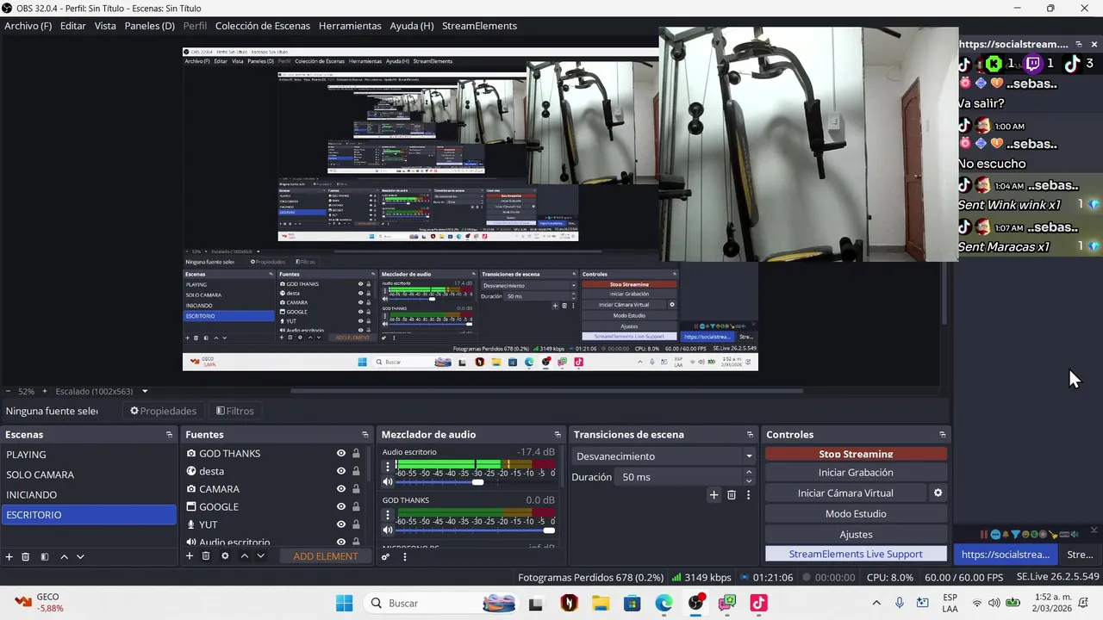Open the Archivo menu

[28, 26]
